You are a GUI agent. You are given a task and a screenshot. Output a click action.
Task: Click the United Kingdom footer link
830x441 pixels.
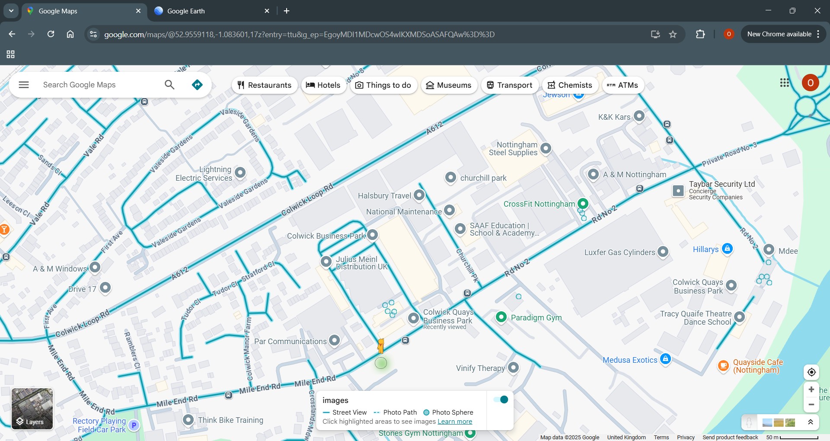tap(626, 437)
